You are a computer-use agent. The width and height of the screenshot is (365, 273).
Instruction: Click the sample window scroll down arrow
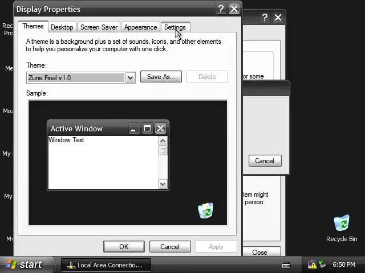(x=163, y=184)
